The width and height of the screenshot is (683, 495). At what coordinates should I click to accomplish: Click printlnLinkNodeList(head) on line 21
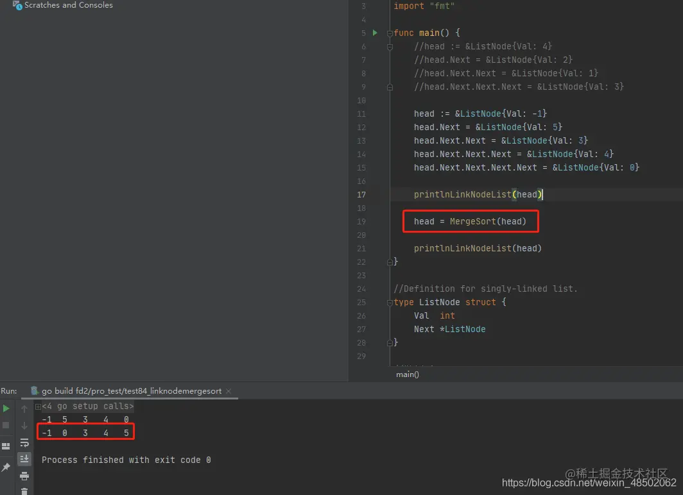point(478,248)
